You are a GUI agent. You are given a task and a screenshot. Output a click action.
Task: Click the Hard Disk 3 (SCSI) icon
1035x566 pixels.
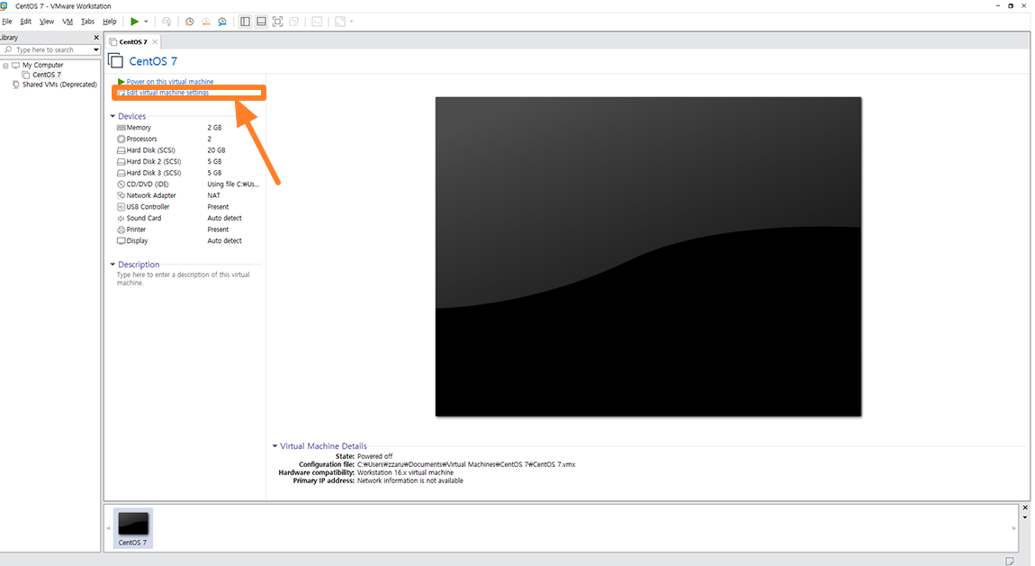click(121, 173)
